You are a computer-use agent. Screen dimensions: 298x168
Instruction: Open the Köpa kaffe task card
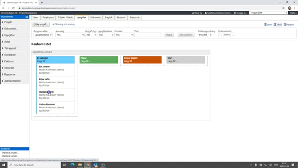[x=55, y=82]
